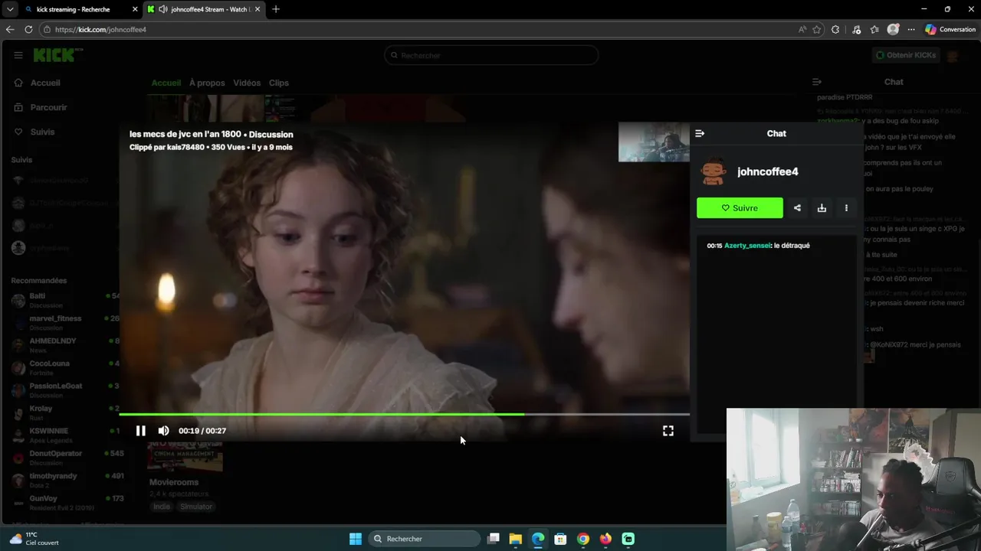Image resolution: width=981 pixels, height=551 pixels.
Task: Switch to the Vidéos channel tab
Action: coord(247,83)
